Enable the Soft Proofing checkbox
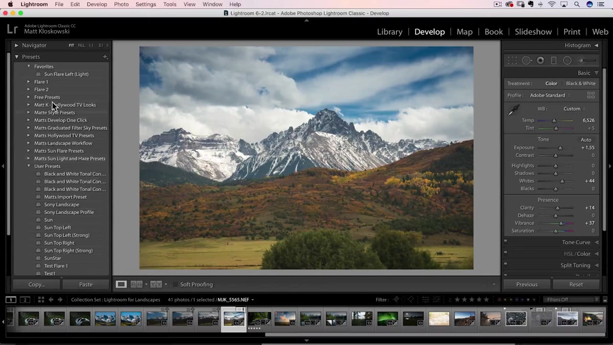This screenshot has width=613, height=345. point(175,284)
